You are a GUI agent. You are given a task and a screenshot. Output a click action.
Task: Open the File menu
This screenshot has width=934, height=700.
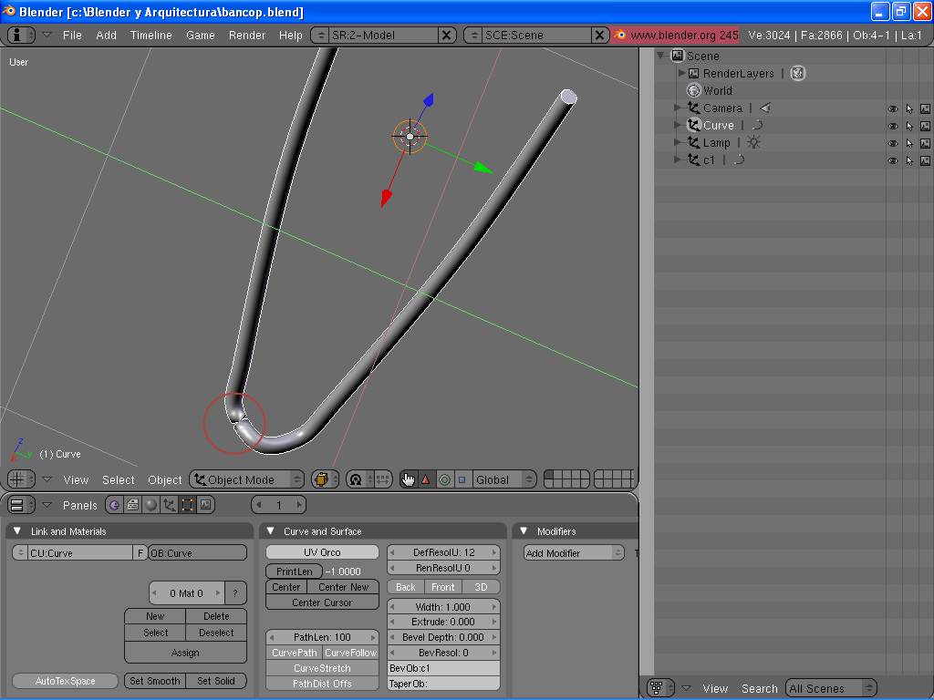click(x=72, y=36)
